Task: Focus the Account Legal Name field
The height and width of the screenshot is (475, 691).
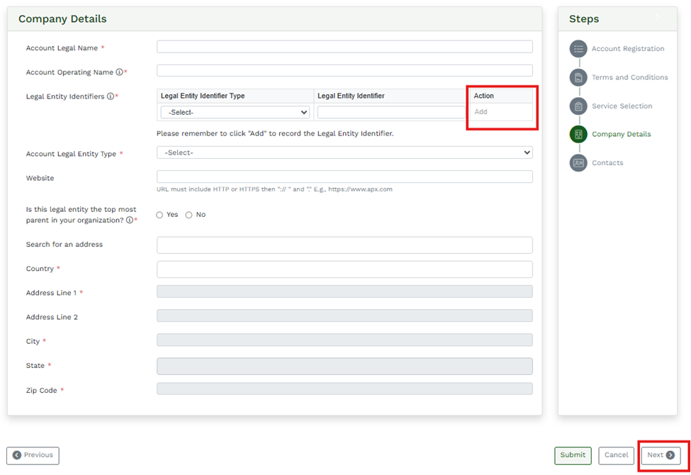Action: [x=344, y=47]
